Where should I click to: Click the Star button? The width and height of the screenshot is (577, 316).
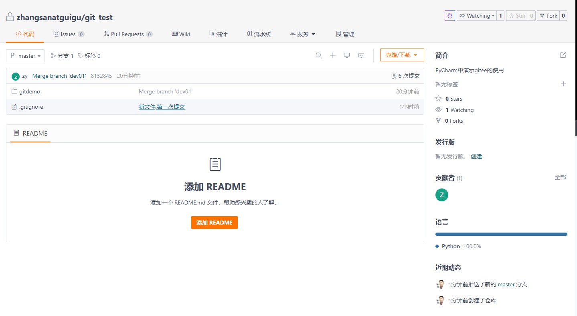pyautogui.click(x=517, y=16)
